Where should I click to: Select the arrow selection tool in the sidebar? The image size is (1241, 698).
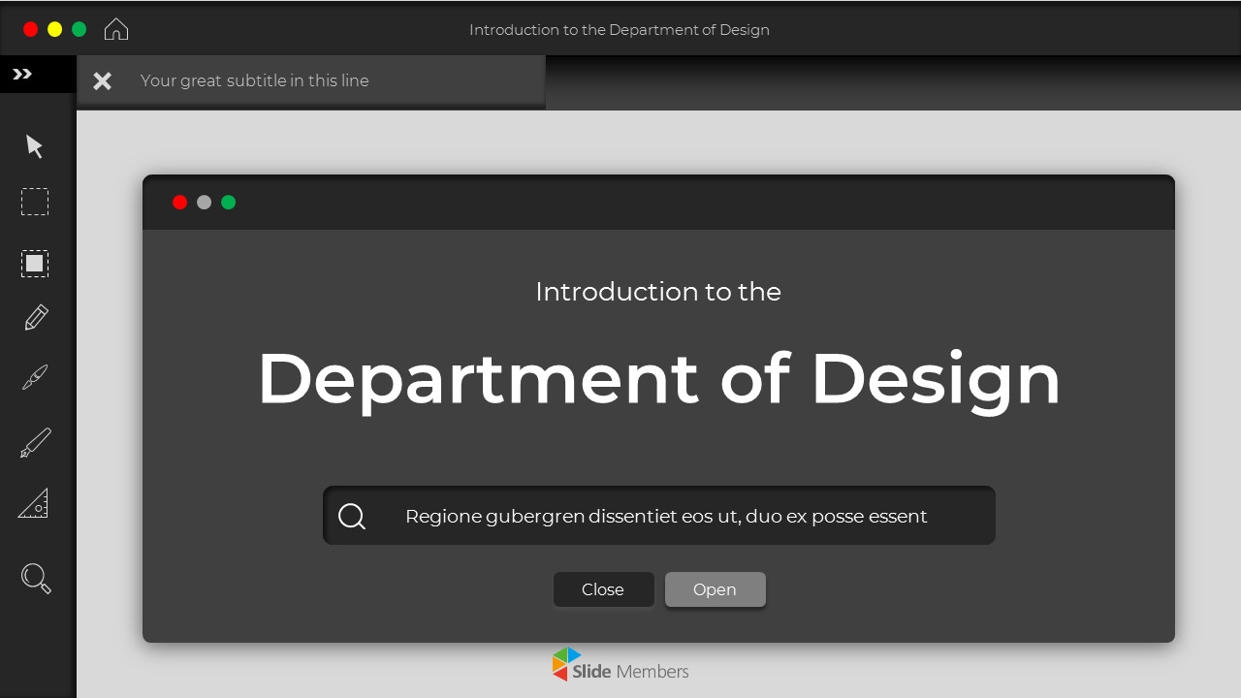34,145
